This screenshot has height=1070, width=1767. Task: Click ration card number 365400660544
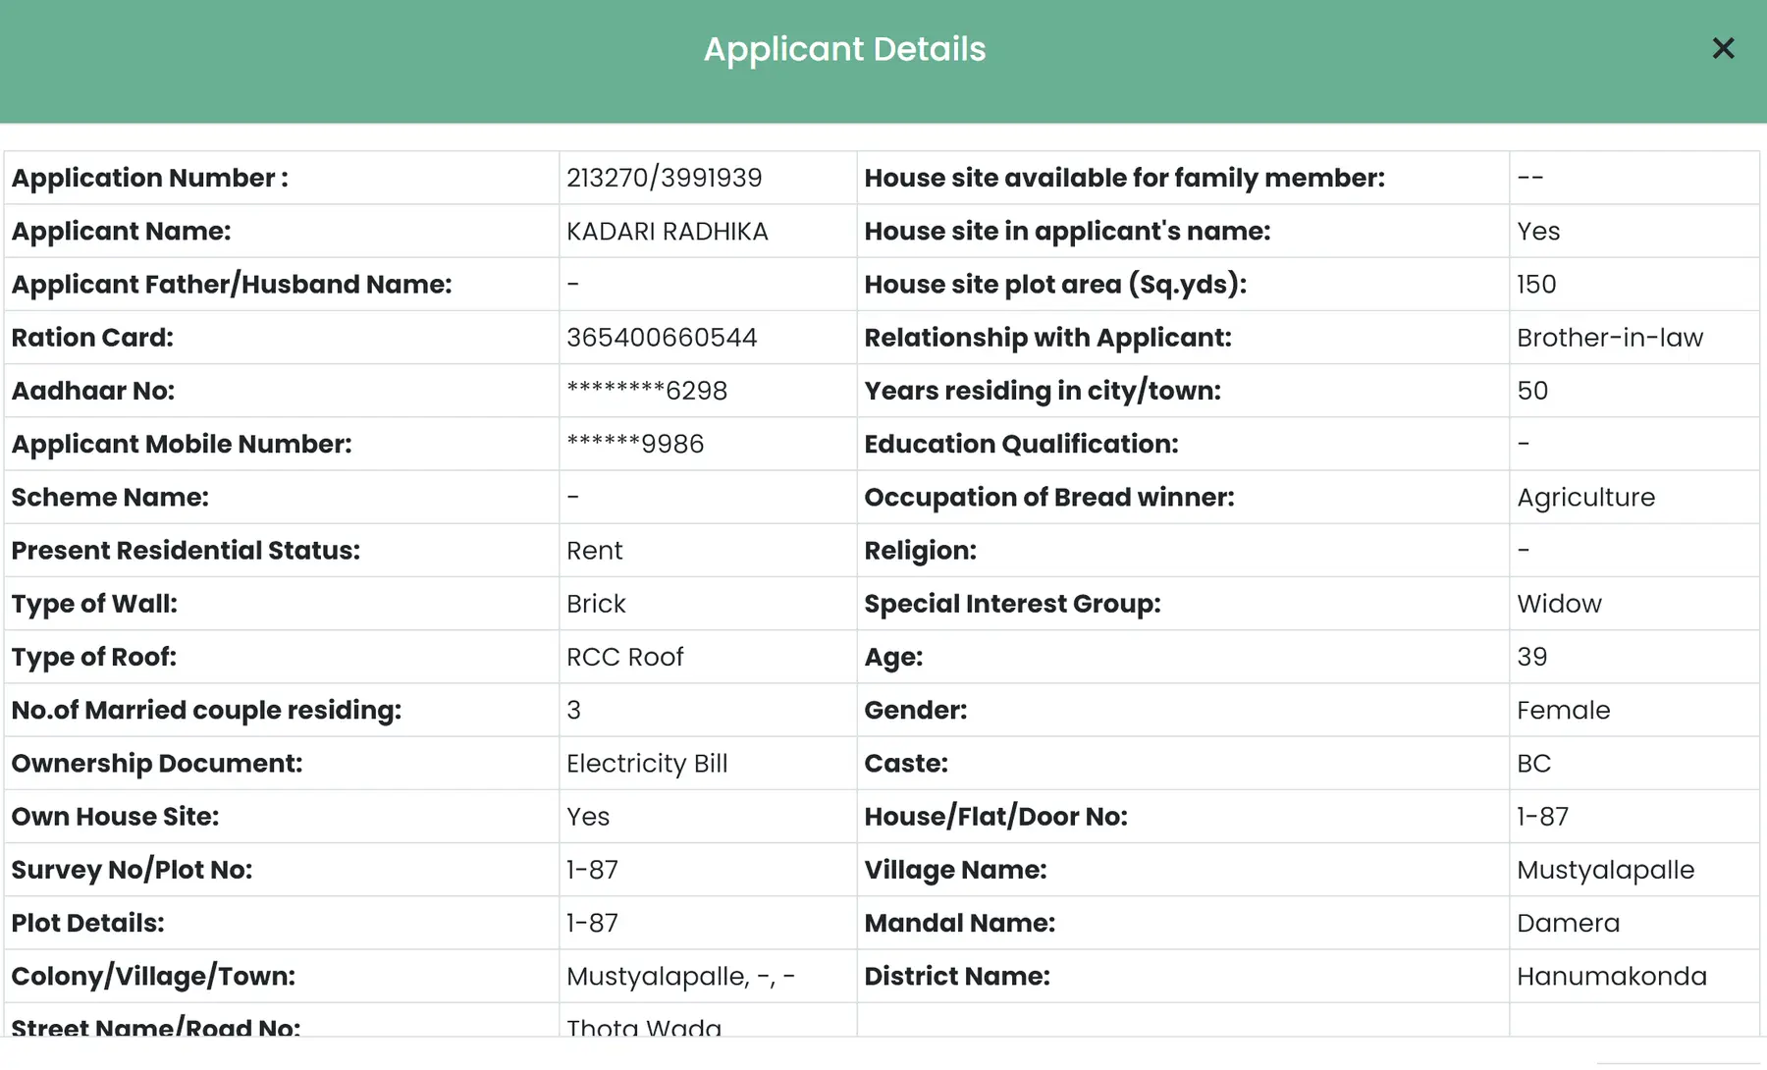click(x=662, y=338)
